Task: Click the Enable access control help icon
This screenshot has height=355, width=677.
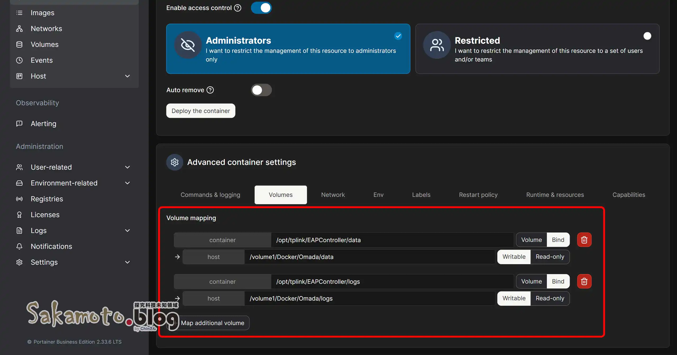Action: click(x=238, y=8)
